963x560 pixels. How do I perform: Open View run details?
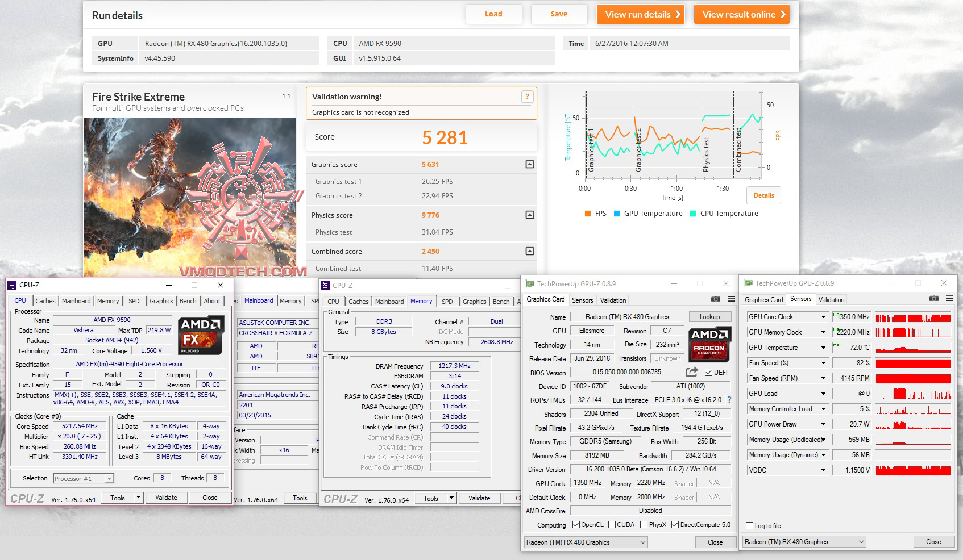(641, 14)
